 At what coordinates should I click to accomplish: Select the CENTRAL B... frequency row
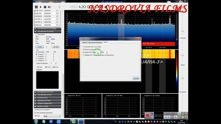pos(46,22)
